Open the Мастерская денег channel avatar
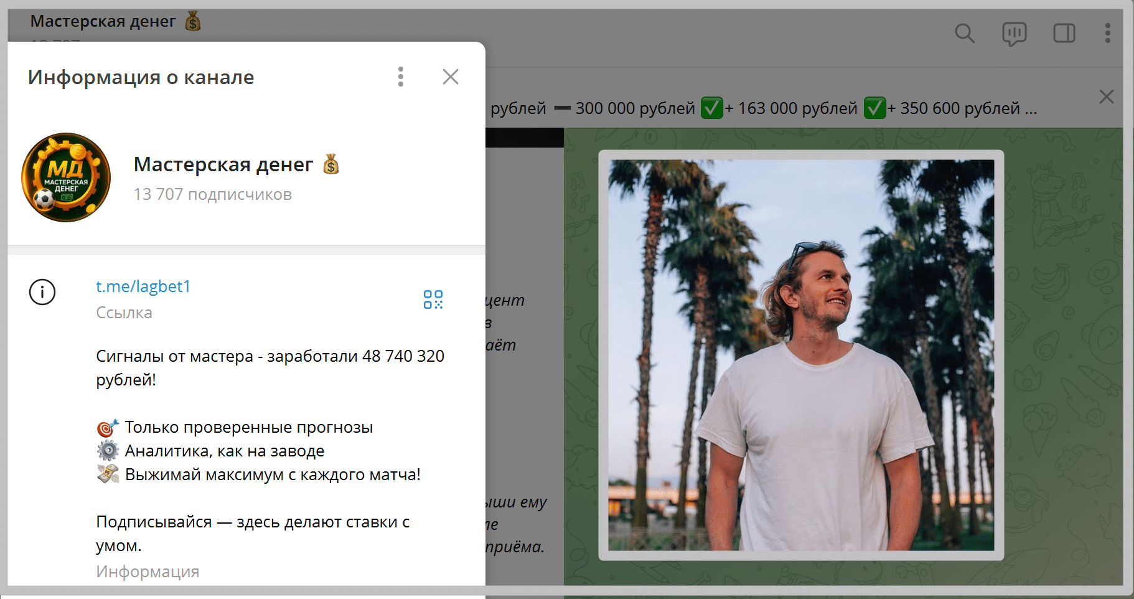 (x=66, y=177)
